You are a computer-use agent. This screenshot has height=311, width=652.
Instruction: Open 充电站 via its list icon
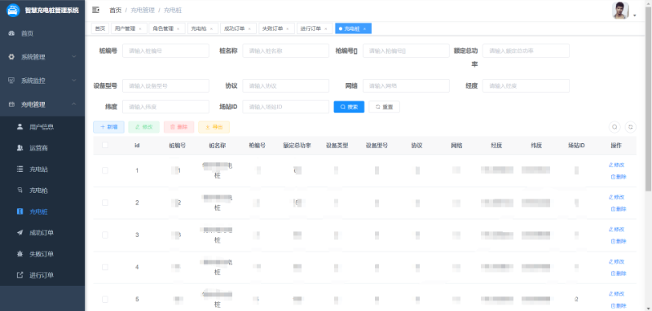coord(20,169)
